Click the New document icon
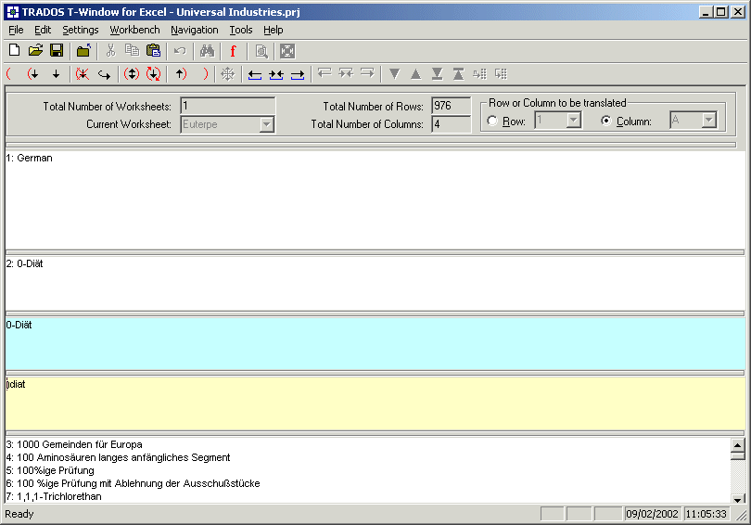This screenshot has width=751, height=525. click(14, 51)
